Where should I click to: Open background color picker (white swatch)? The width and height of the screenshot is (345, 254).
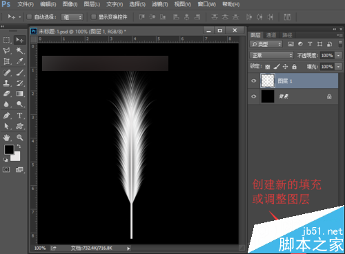coord(17,157)
